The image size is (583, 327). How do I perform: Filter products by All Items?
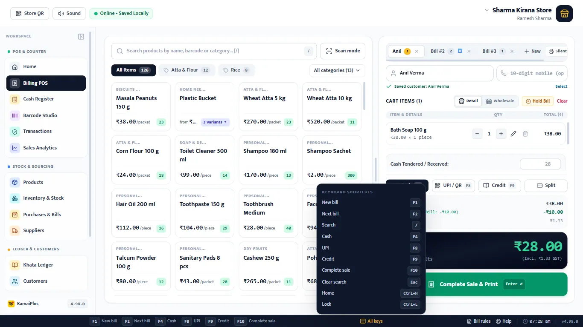[x=134, y=70]
